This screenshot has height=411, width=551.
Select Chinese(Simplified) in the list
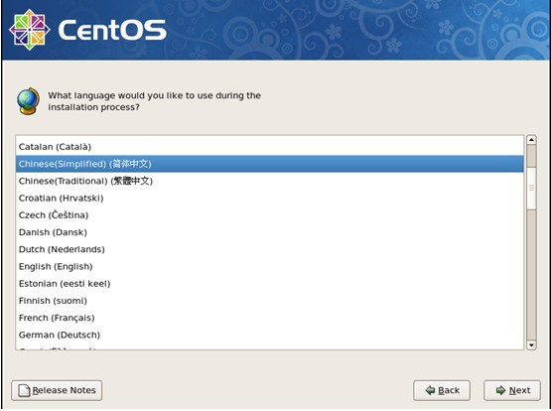pyautogui.click(x=269, y=164)
